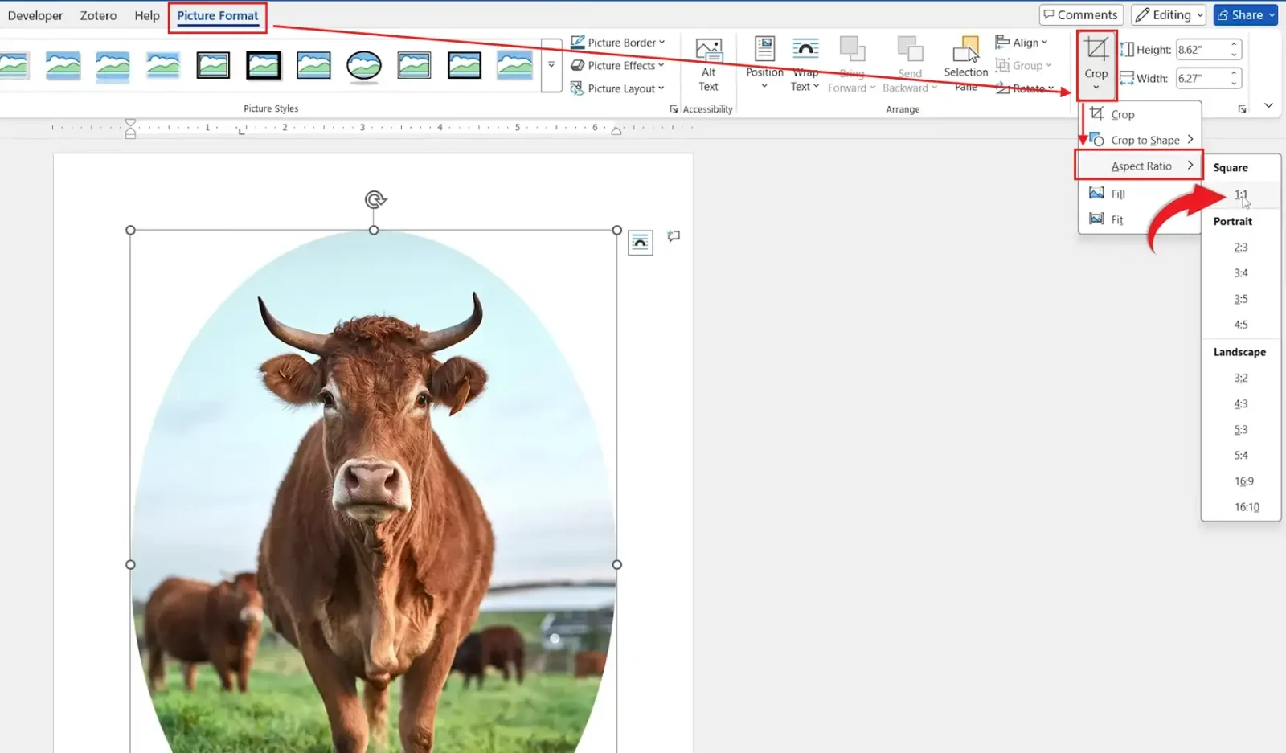The width and height of the screenshot is (1286, 753).
Task: Open the Help tab
Action: pos(147,15)
